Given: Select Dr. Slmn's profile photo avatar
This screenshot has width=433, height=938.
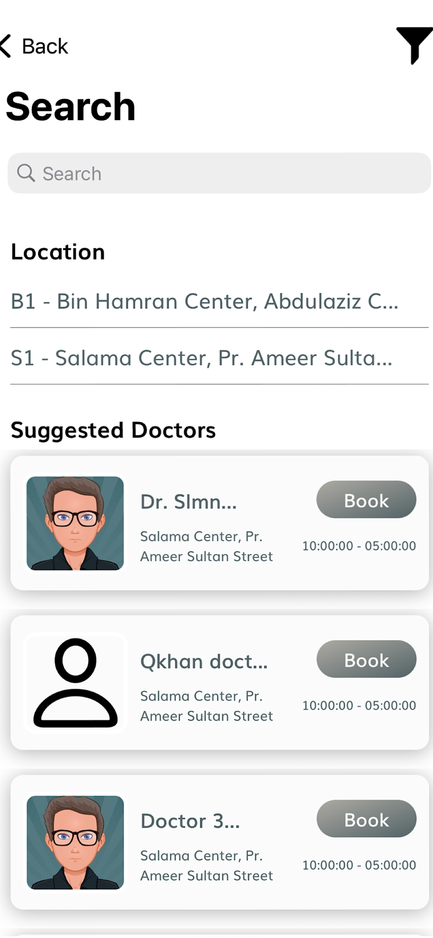Looking at the screenshot, I should click(75, 523).
